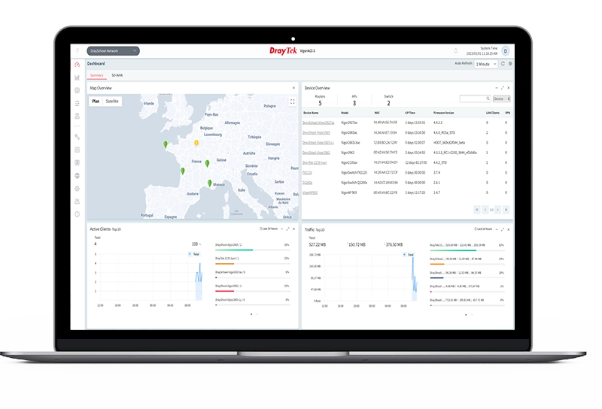This screenshot has width=602, height=409.
Task: Click the DrayTek logo in the header
Action: [283, 50]
